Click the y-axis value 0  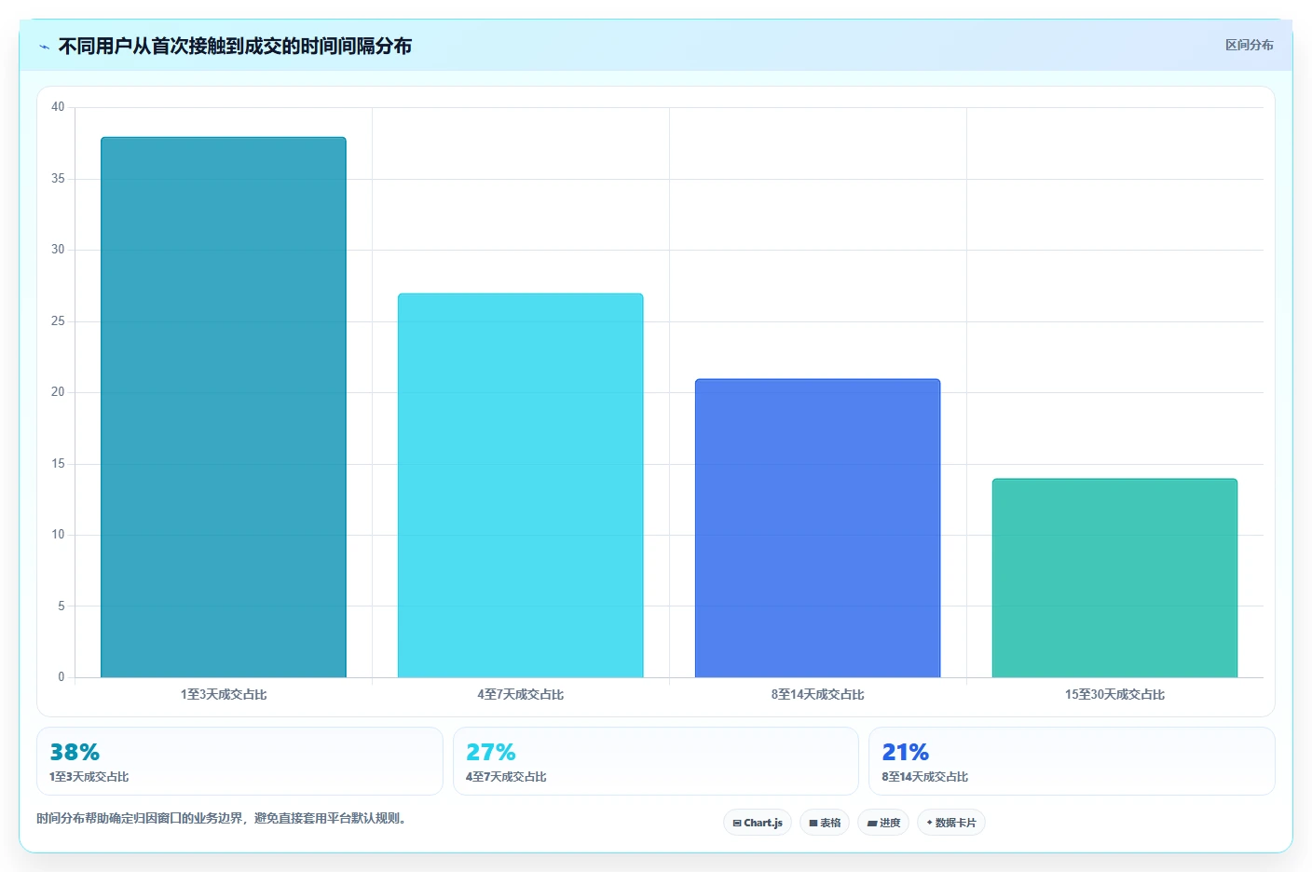click(61, 677)
